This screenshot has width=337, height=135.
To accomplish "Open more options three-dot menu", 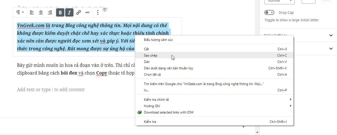I will click(x=98, y=12).
